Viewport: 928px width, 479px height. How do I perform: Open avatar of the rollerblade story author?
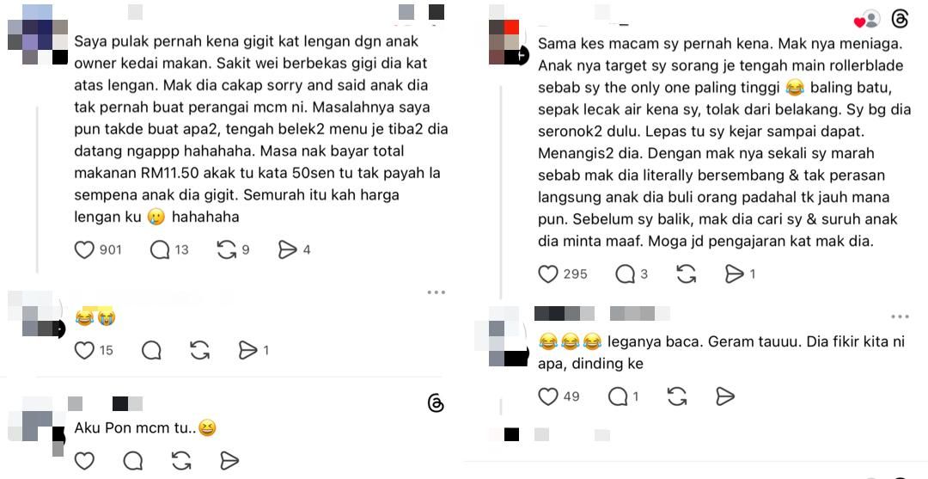click(507, 41)
